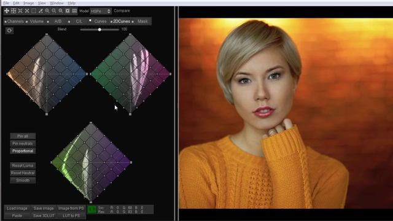Viewport: 393px width, 221px height.
Task: Click the Image from PS button
Action: (x=71, y=208)
